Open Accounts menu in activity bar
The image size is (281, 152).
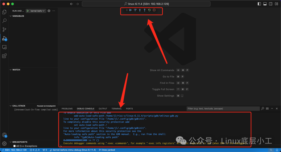4,135
